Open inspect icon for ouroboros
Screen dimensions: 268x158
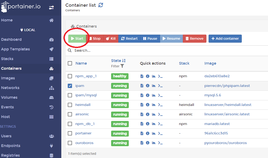(148, 143)
